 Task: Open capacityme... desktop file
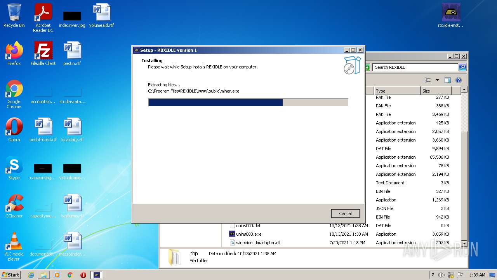tap(43, 209)
